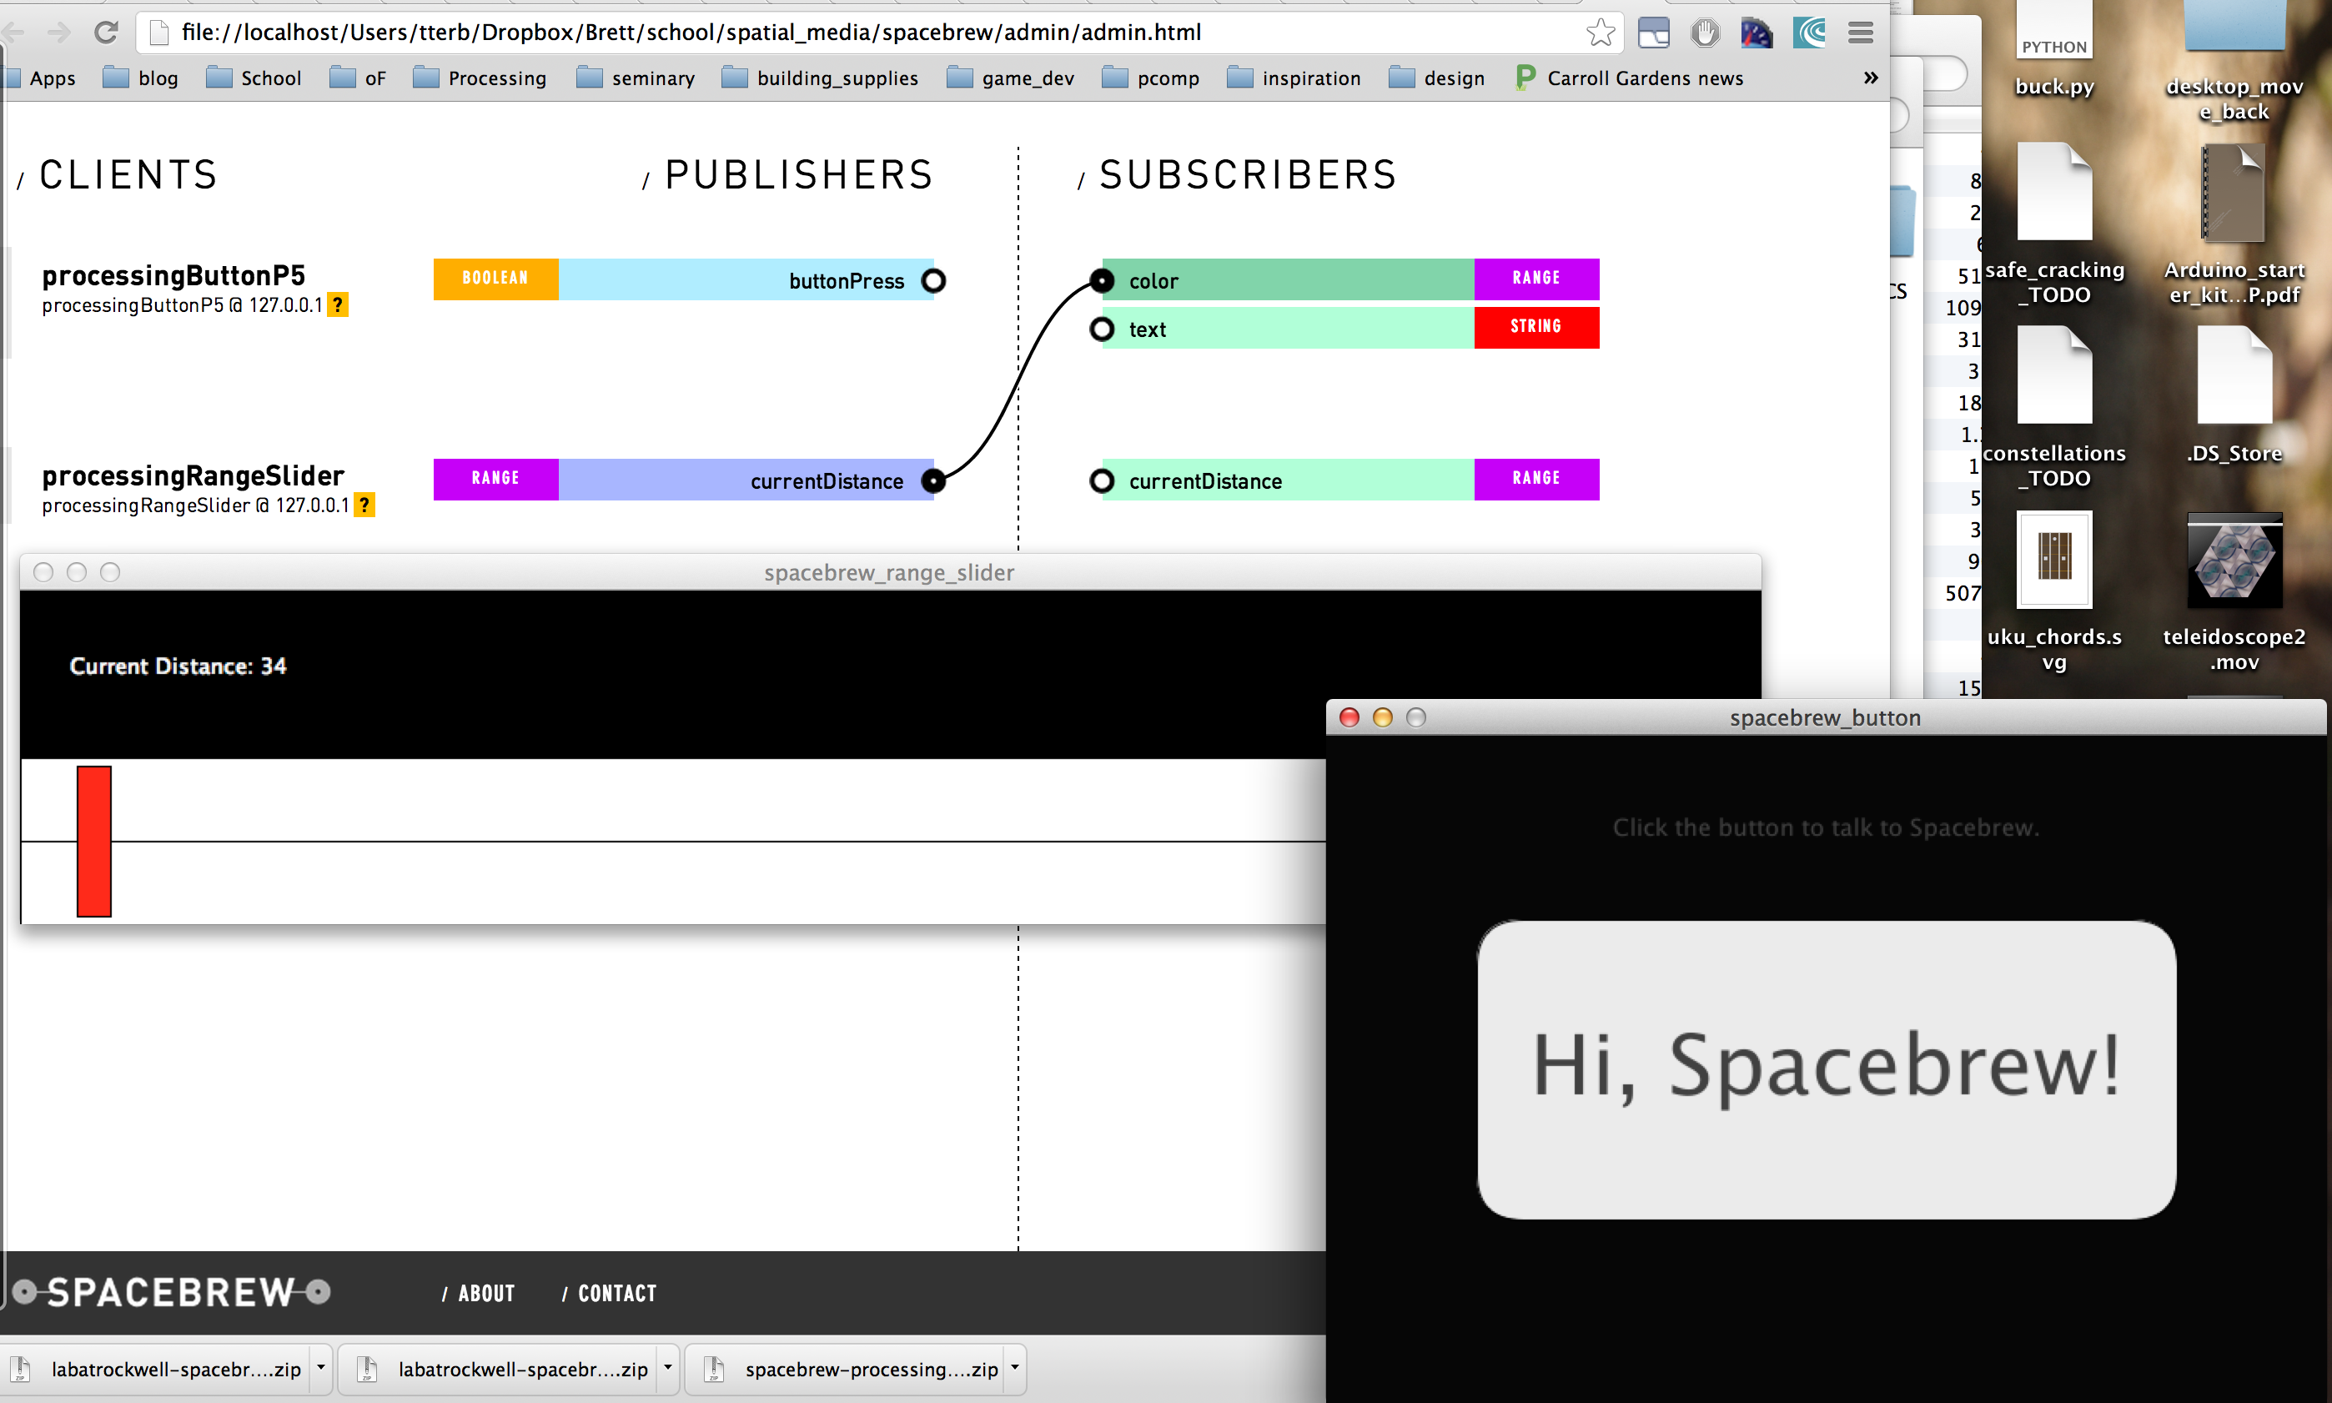This screenshot has height=1403, width=2332.
Task: Click the red STRING type tag
Action: coord(1536,327)
